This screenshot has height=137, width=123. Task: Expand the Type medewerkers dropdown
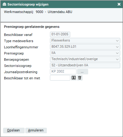tap(117, 41)
